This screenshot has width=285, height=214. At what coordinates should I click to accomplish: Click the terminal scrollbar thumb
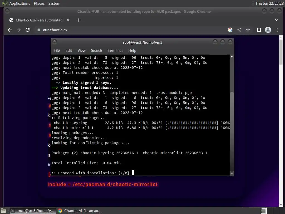click(232, 132)
